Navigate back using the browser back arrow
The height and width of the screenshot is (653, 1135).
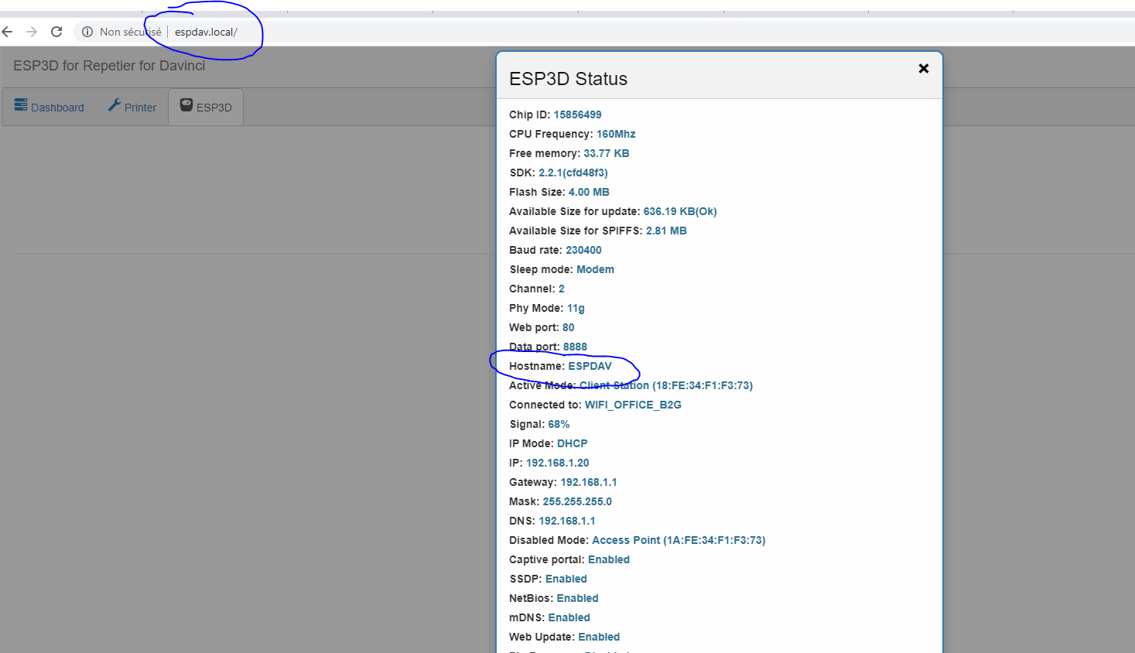[x=7, y=32]
